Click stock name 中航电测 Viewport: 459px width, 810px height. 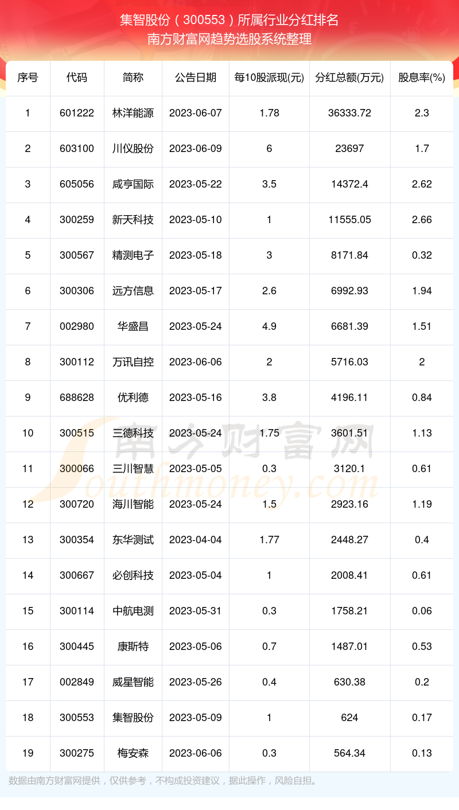click(x=133, y=611)
